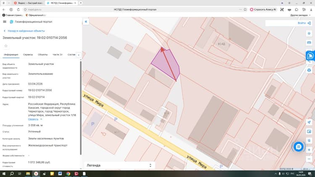Expand Другие закладки bookmarks folder
Viewport: 315px width, 177px height.
300,15
